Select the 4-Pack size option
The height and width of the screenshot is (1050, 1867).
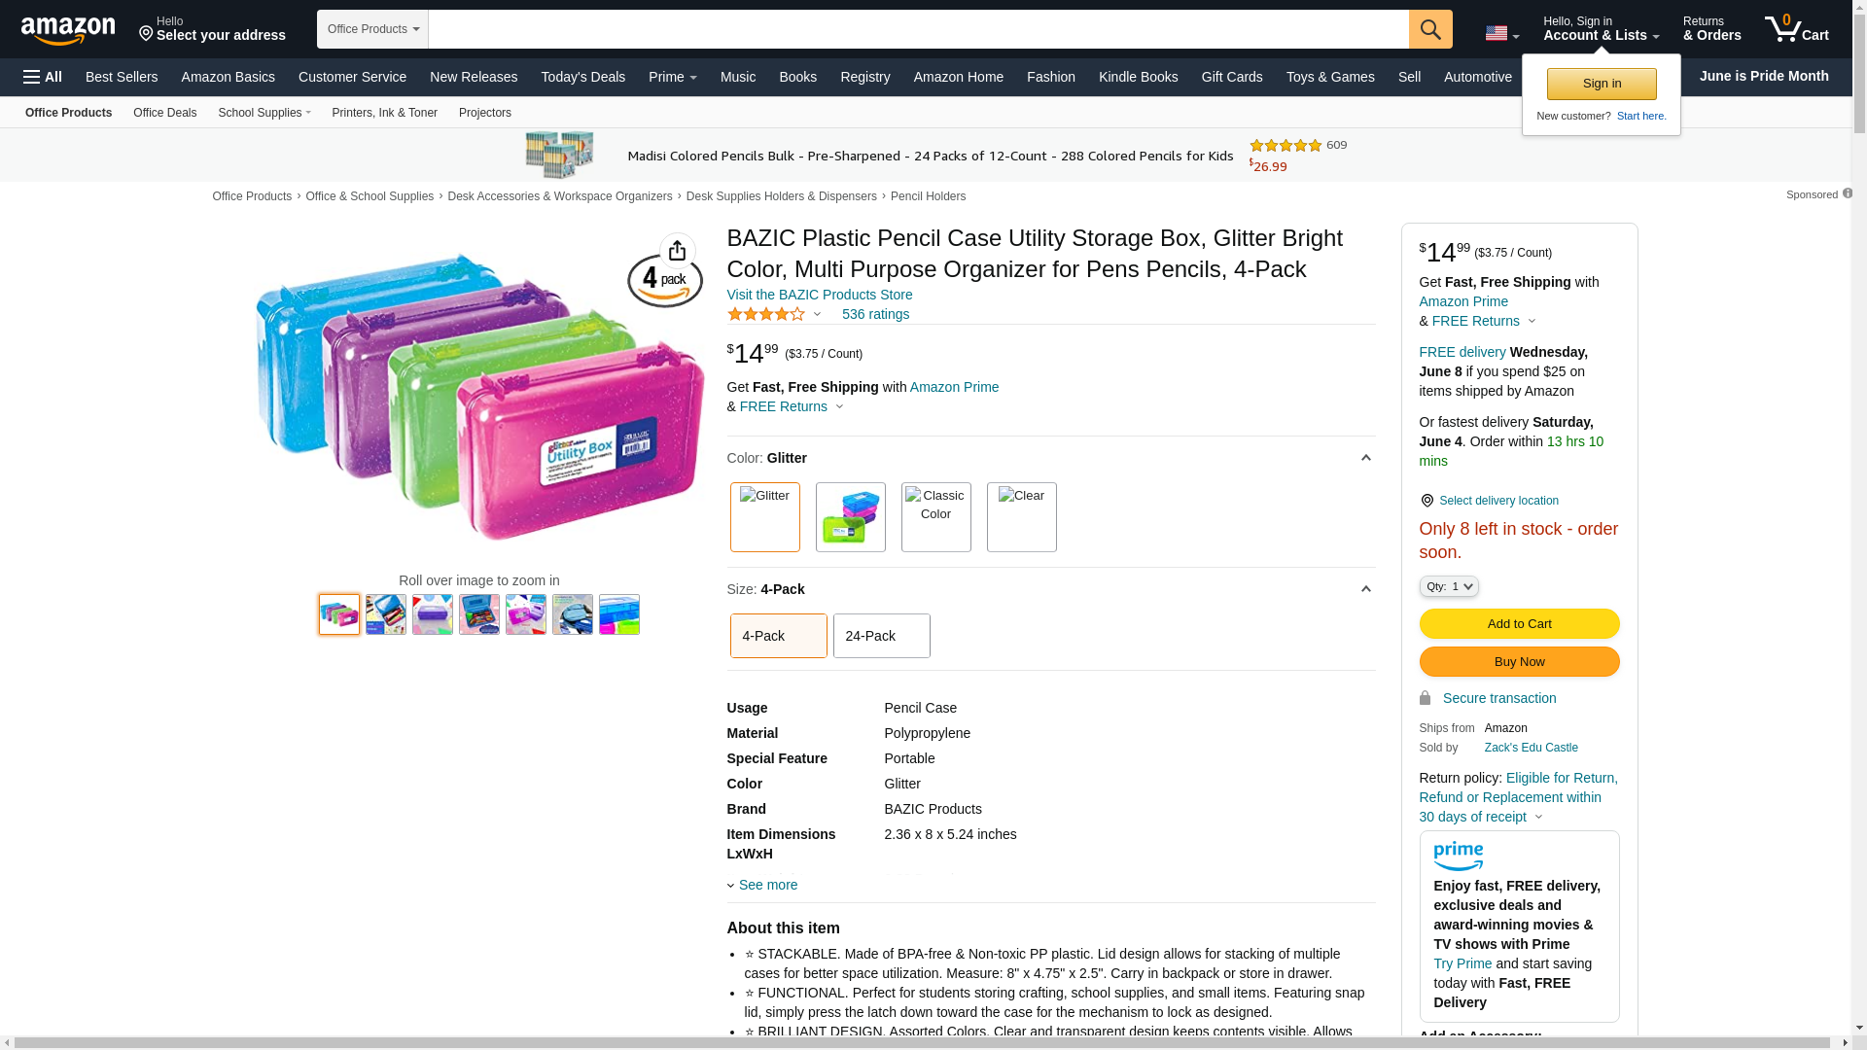click(x=779, y=636)
